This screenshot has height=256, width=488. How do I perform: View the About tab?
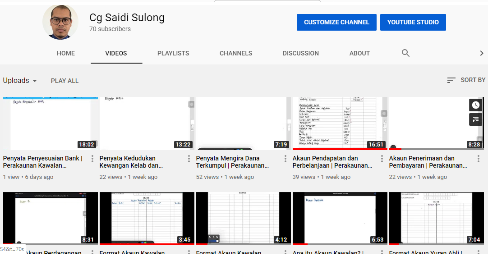[359, 53]
